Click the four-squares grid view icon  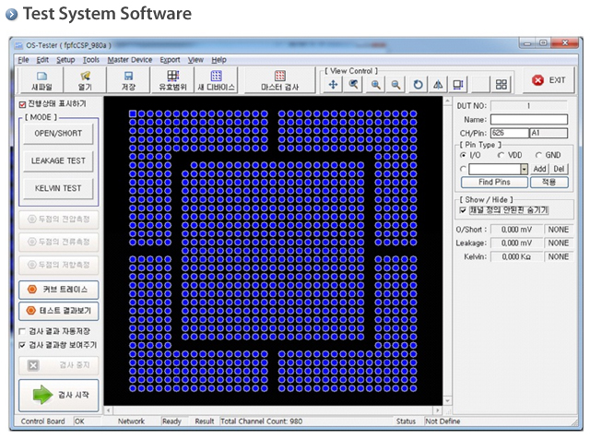[501, 84]
